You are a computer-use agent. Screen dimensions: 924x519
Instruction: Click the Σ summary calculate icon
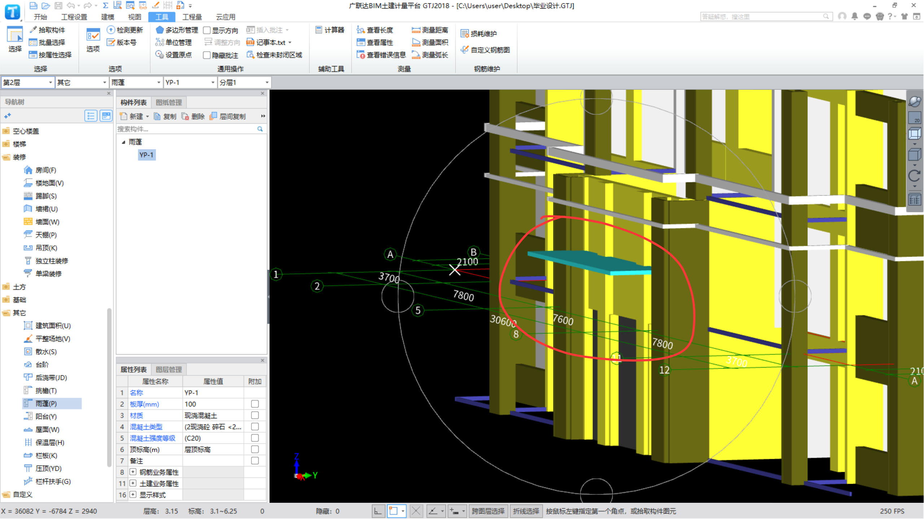click(x=105, y=5)
